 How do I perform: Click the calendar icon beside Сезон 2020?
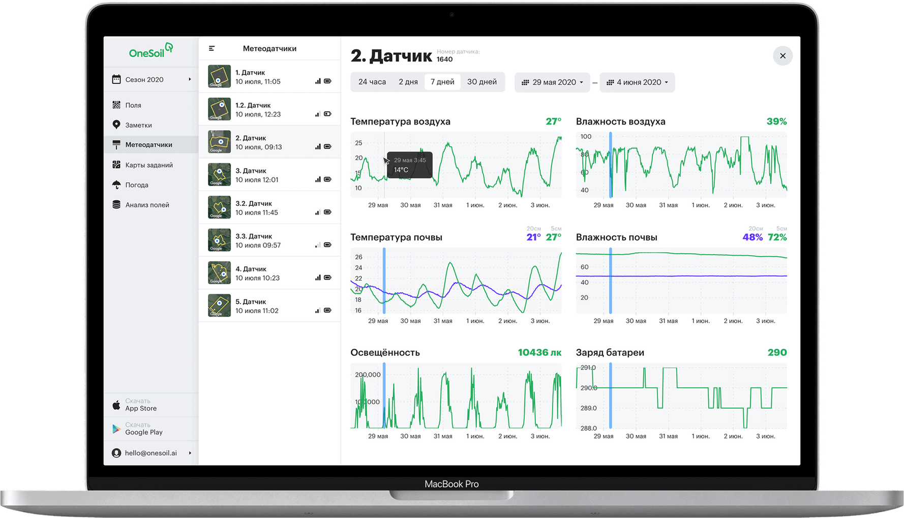tap(116, 79)
